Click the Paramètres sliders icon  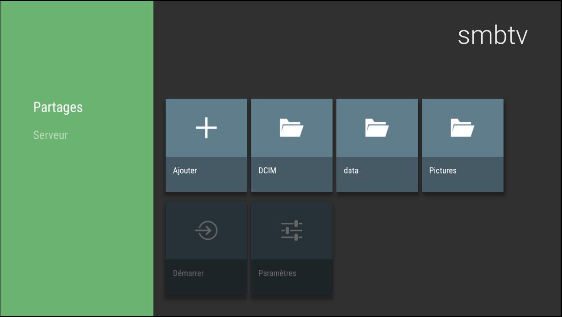click(291, 231)
